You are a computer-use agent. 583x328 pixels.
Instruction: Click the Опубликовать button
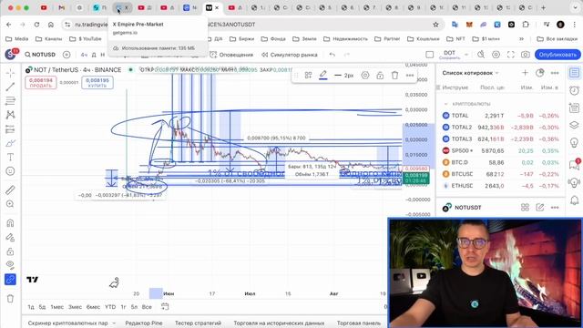coord(557,55)
